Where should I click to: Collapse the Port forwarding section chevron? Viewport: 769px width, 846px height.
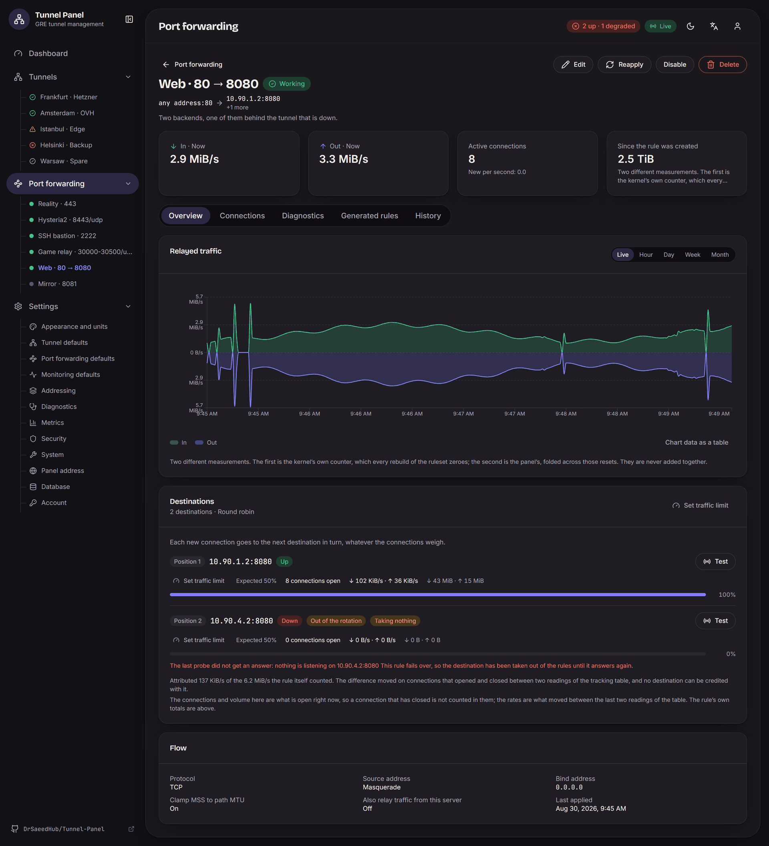click(x=128, y=184)
